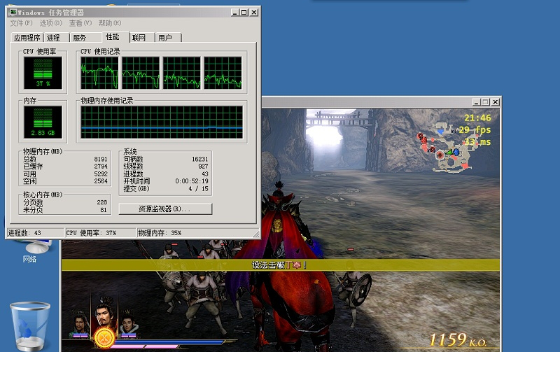This screenshot has height=366, width=560.
Task: Click the 1159 K.O. counter
Action: click(x=458, y=339)
